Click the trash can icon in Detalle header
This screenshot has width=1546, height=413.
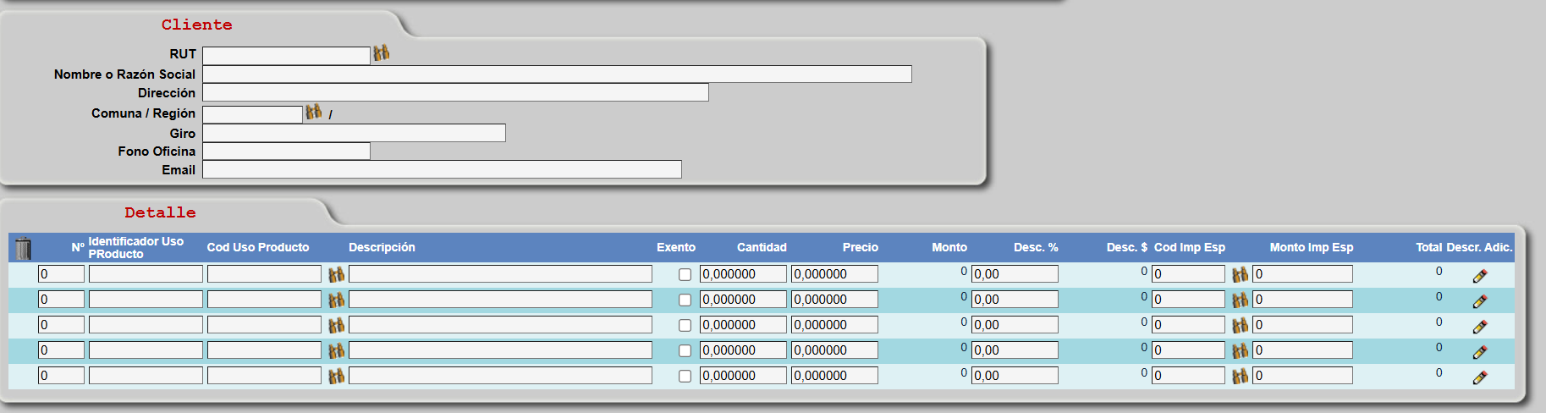pyautogui.click(x=24, y=248)
